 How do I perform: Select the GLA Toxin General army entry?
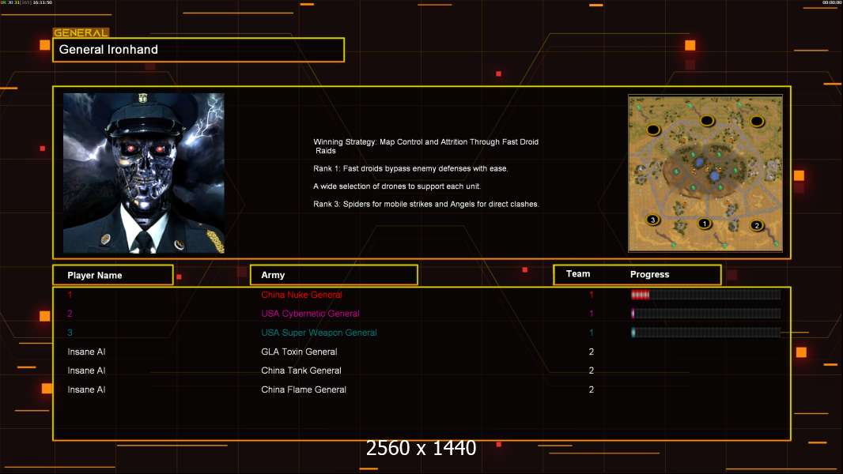299,352
